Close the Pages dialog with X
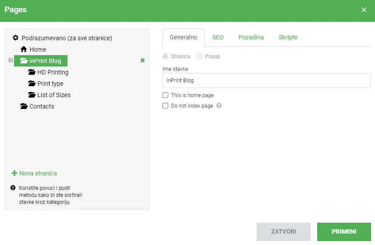Screen dimensions: 375x245 [x=364, y=10]
